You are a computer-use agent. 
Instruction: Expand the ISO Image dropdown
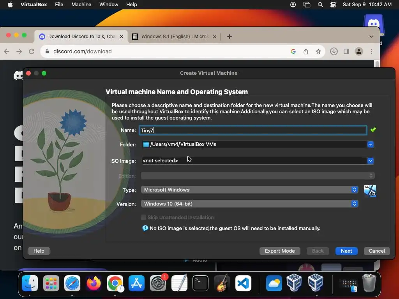point(370,161)
